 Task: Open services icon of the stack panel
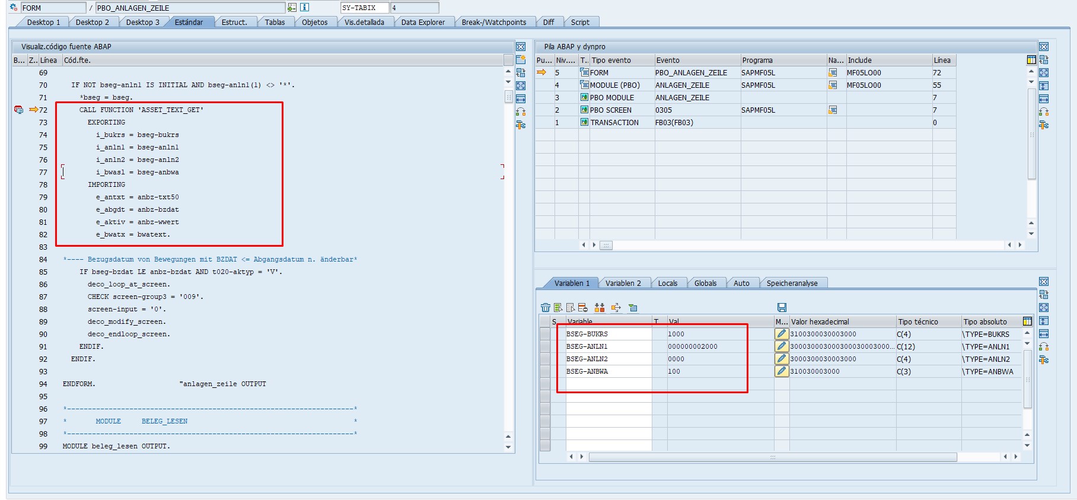point(1044,112)
